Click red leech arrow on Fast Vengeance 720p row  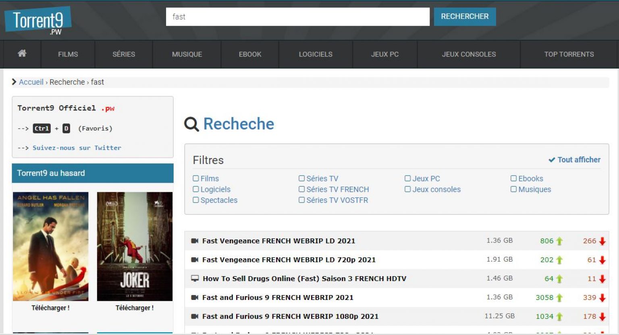coord(602,260)
